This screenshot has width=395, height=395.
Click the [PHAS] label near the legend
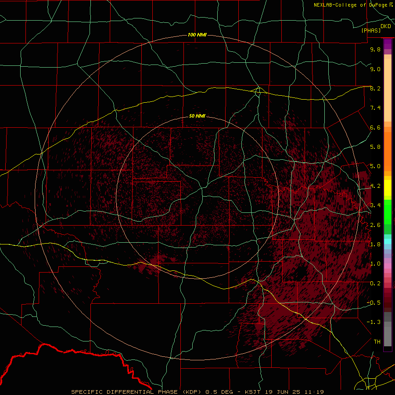[371, 30]
